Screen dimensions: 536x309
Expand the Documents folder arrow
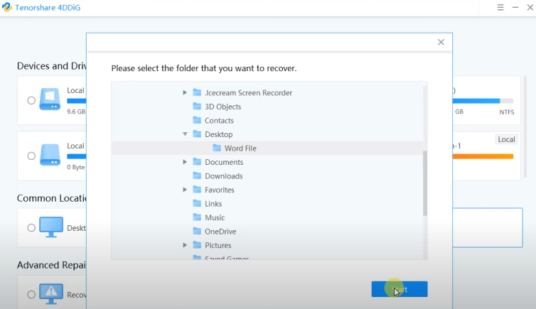pos(185,162)
